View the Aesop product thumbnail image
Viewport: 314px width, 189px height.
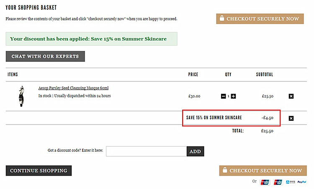(21, 96)
